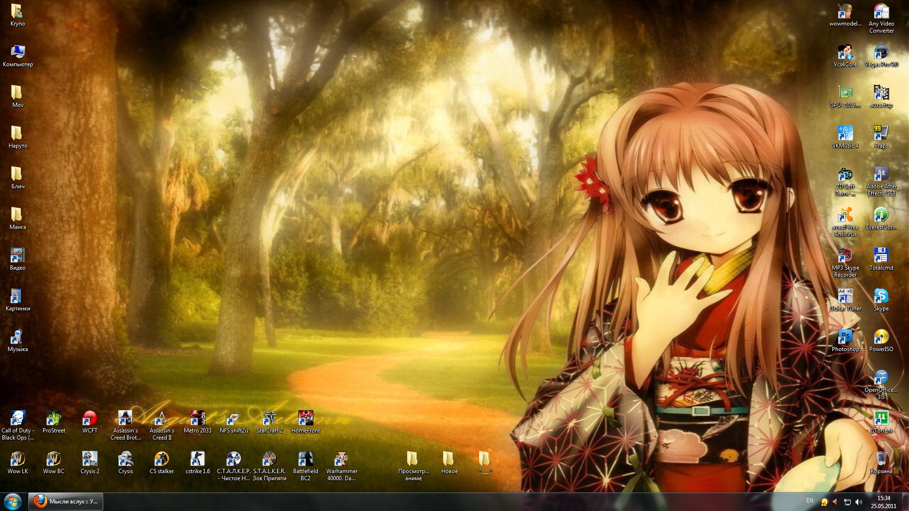Open the Компьютер desktop icon
Screen dimensions: 909x511
click(18, 53)
